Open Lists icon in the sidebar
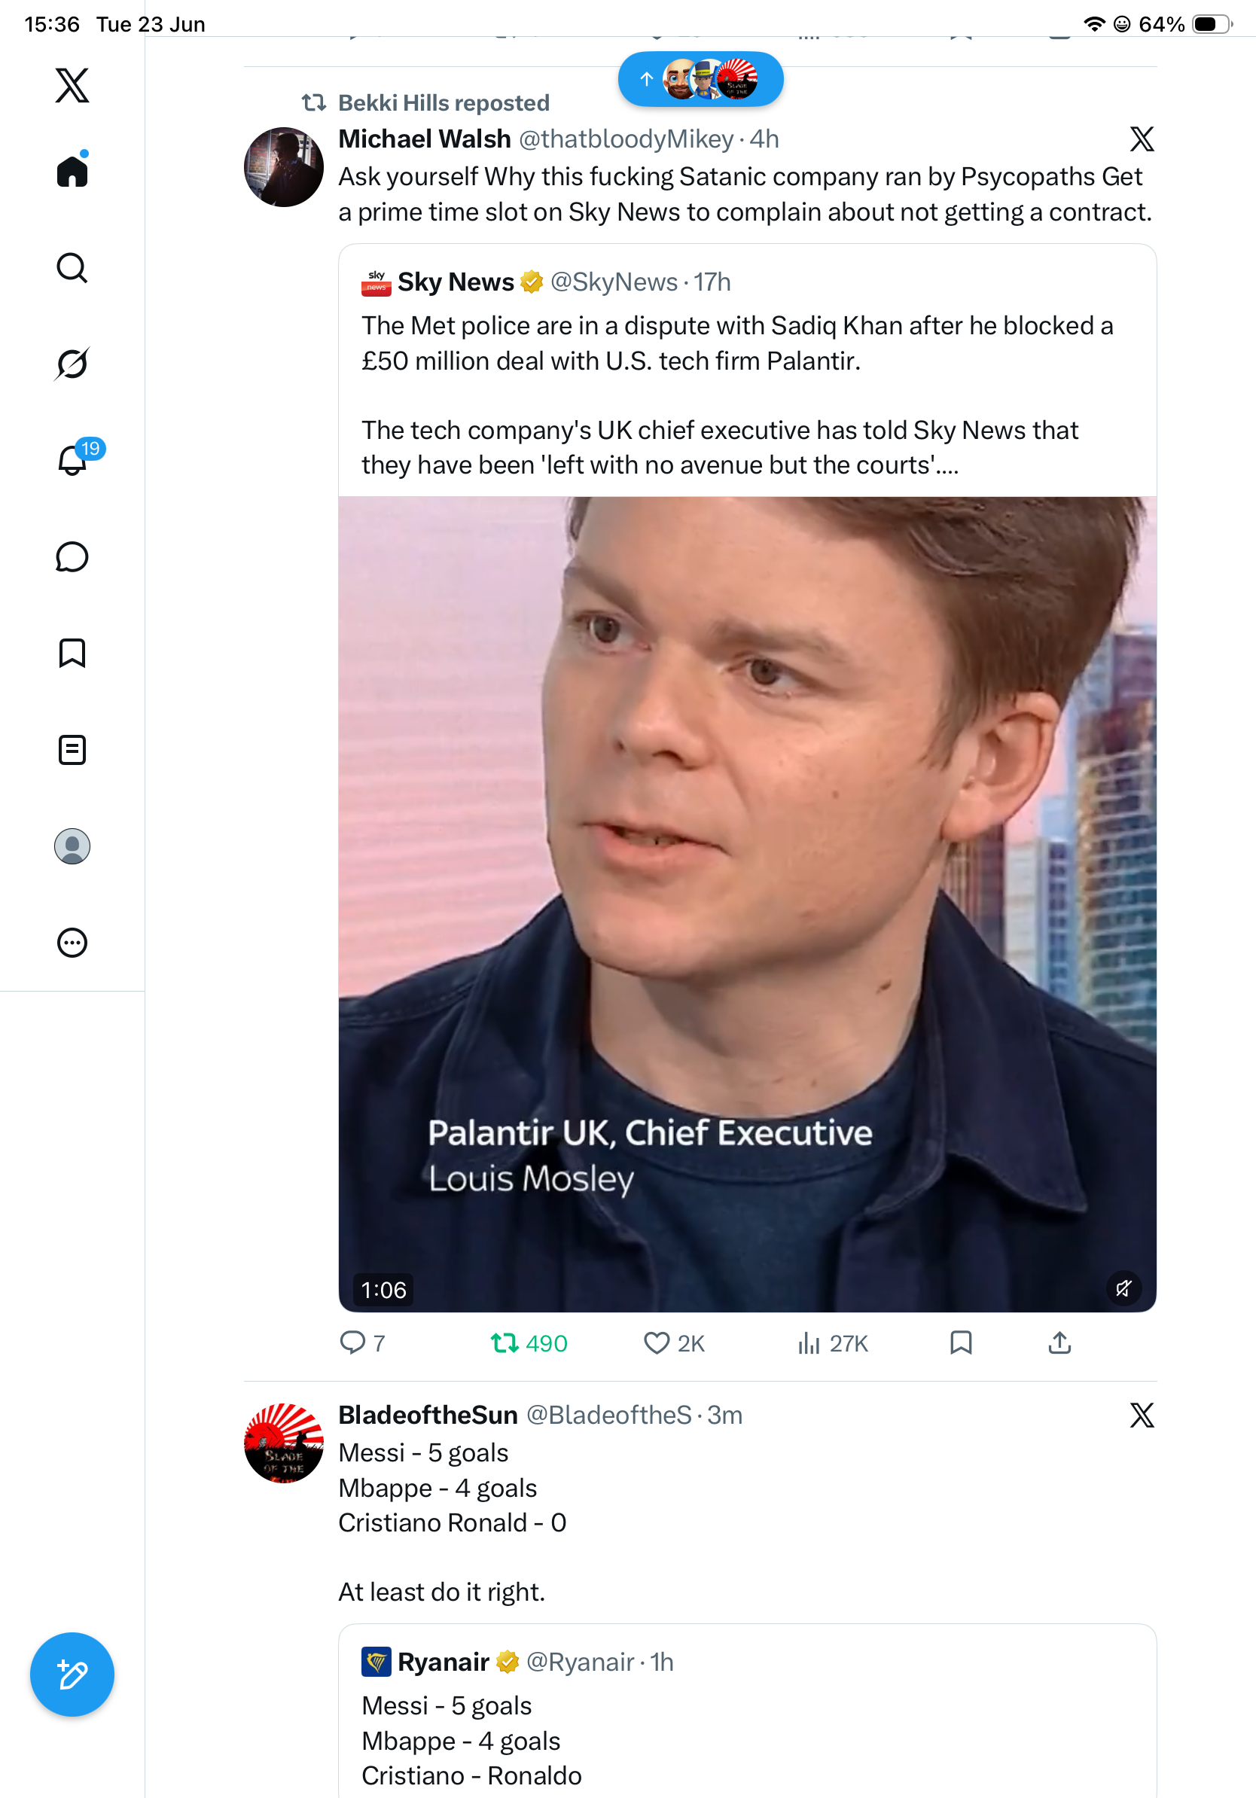The height and width of the screenshot is (1798, 1256). (x=72, y=749)
